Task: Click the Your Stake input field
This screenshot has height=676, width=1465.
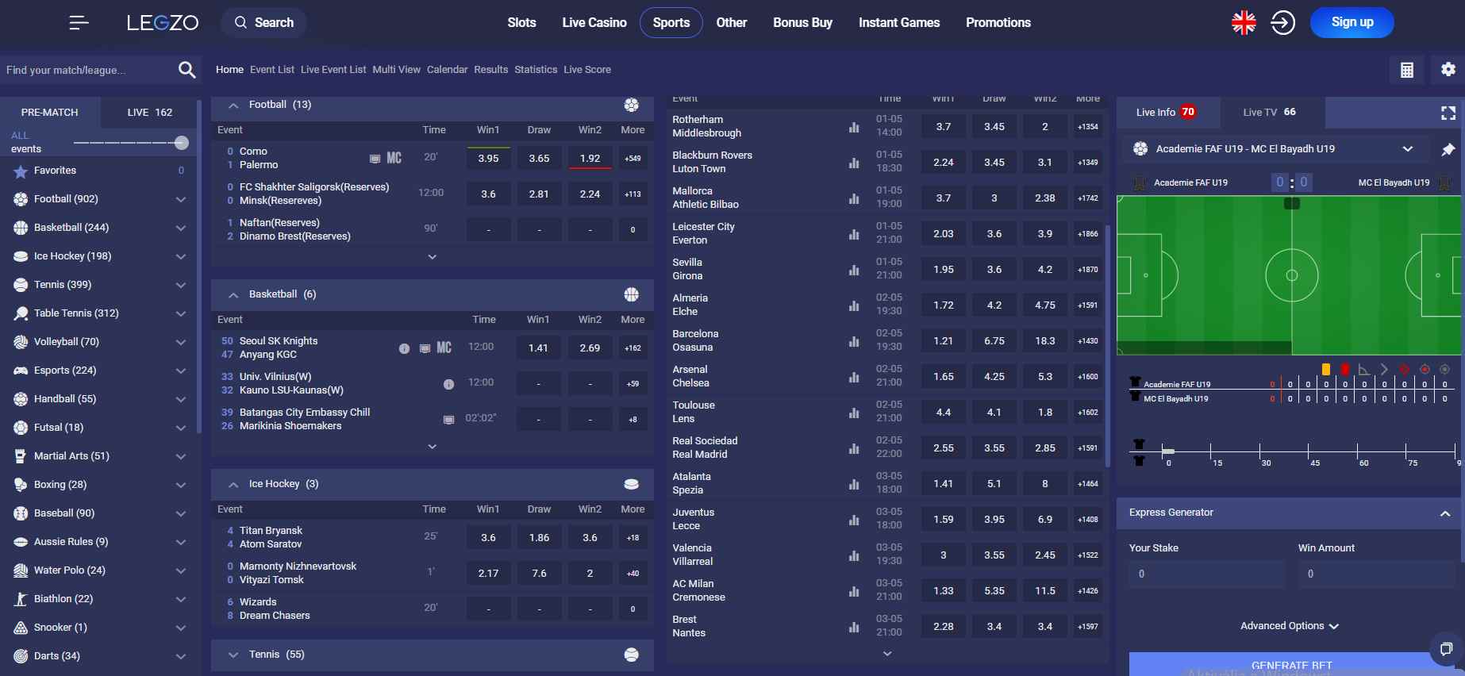Action: tap(1206, 574)
